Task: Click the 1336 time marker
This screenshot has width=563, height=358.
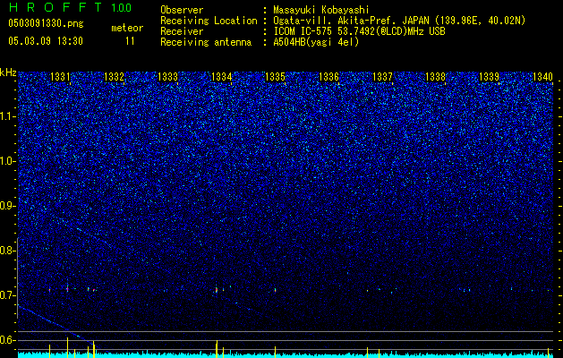Action: click(x=328, y=76)
